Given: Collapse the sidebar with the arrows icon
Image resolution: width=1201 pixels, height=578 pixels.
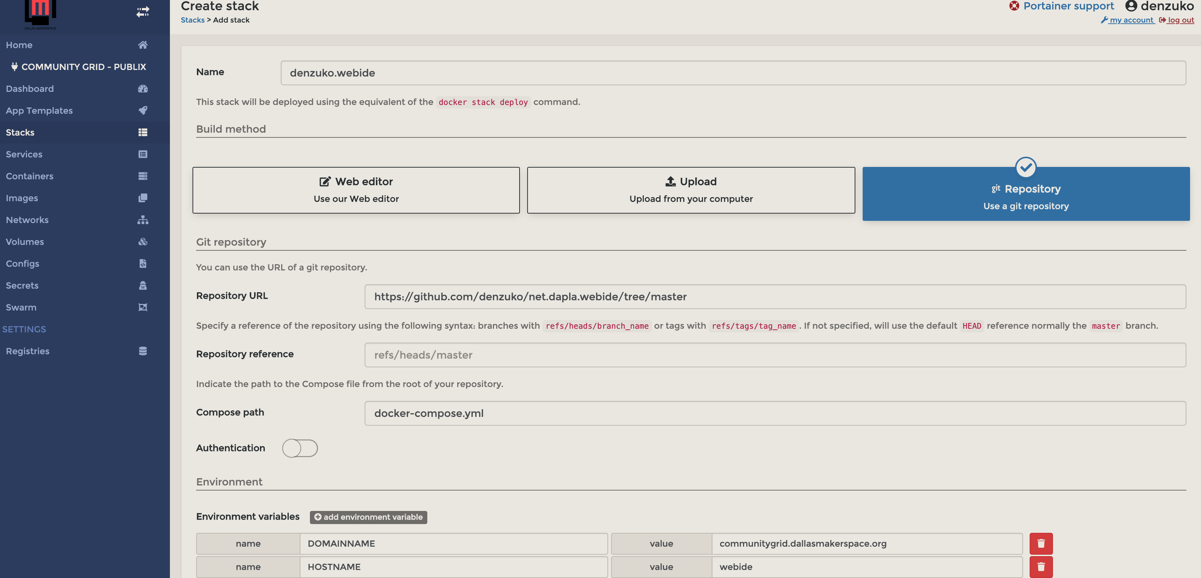Looking at the screenshot, I should (143, 12).
